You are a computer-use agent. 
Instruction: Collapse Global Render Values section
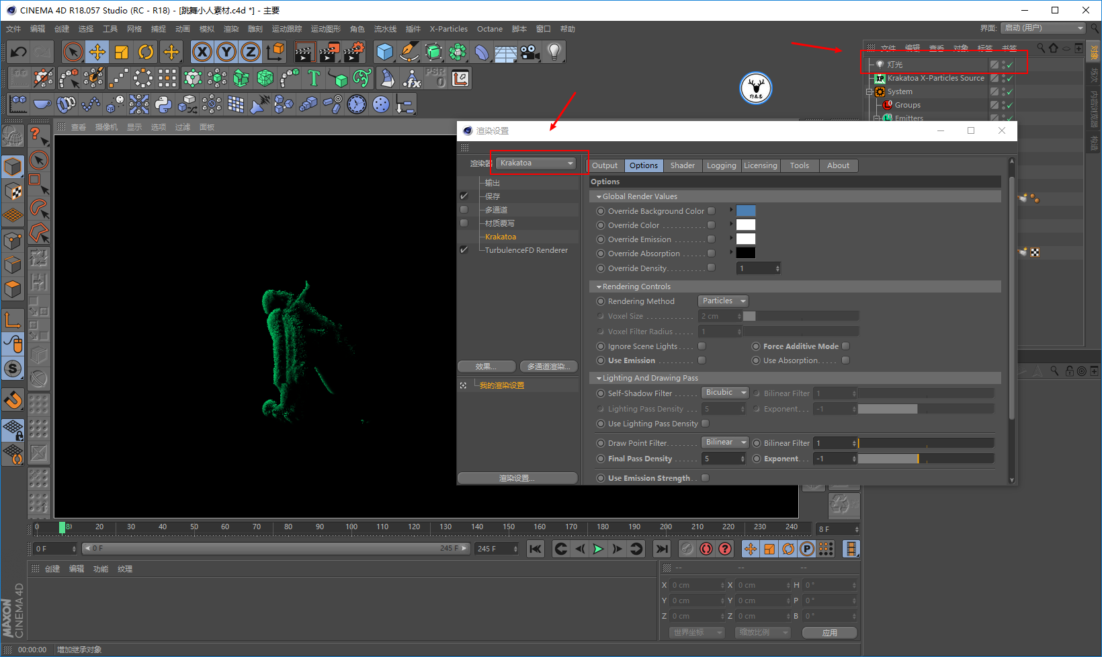[x=599, y=197]
